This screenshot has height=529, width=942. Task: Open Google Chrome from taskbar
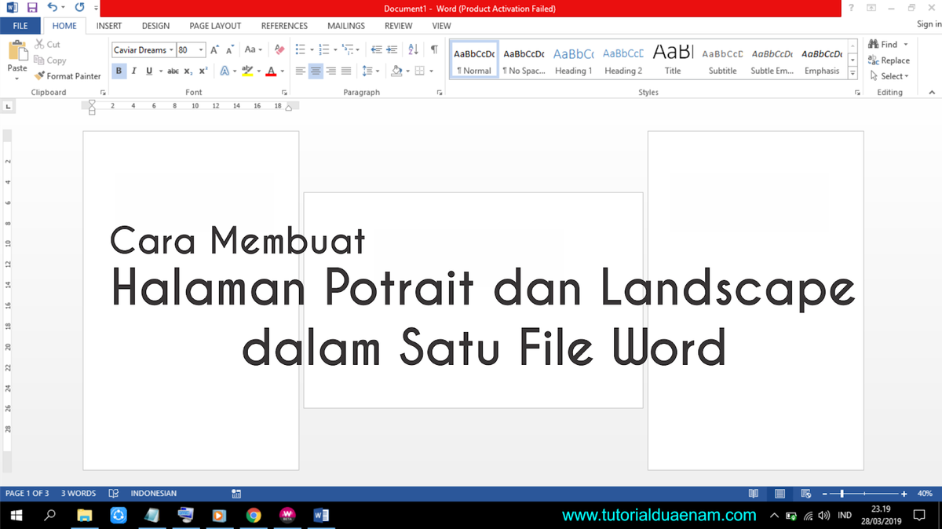(x=253, y=516)
